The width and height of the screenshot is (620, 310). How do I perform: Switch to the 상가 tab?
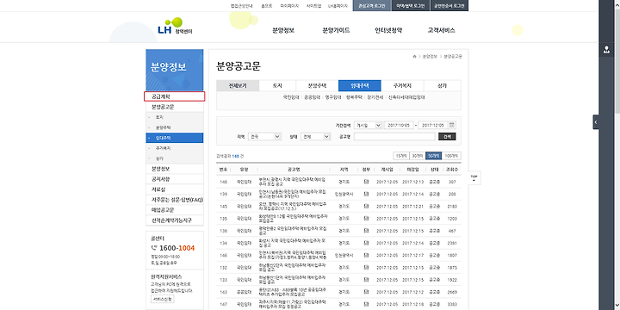(442, 86)
